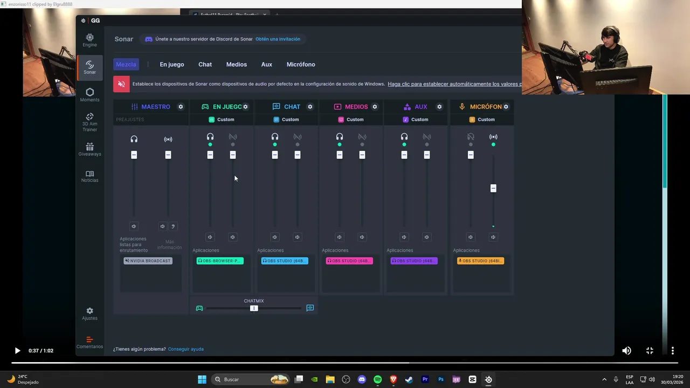Click the Micrófono stream volume slider handle
Image resolution: width=690 pixels, height=388 pixels.
(493, 188)
